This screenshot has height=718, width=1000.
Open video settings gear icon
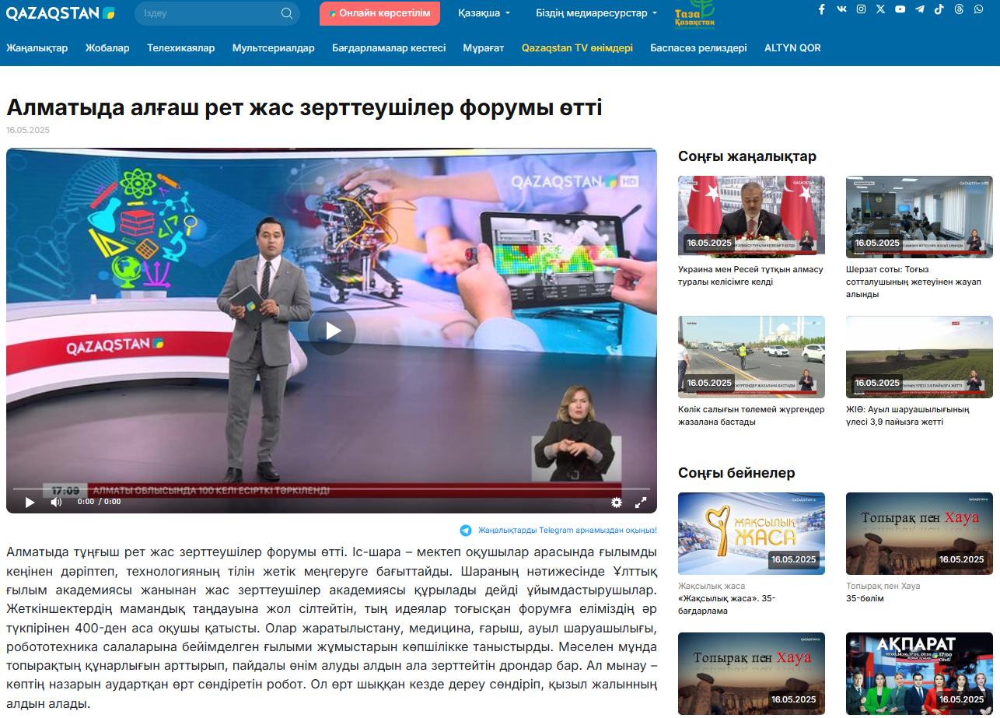coord(617,503)
